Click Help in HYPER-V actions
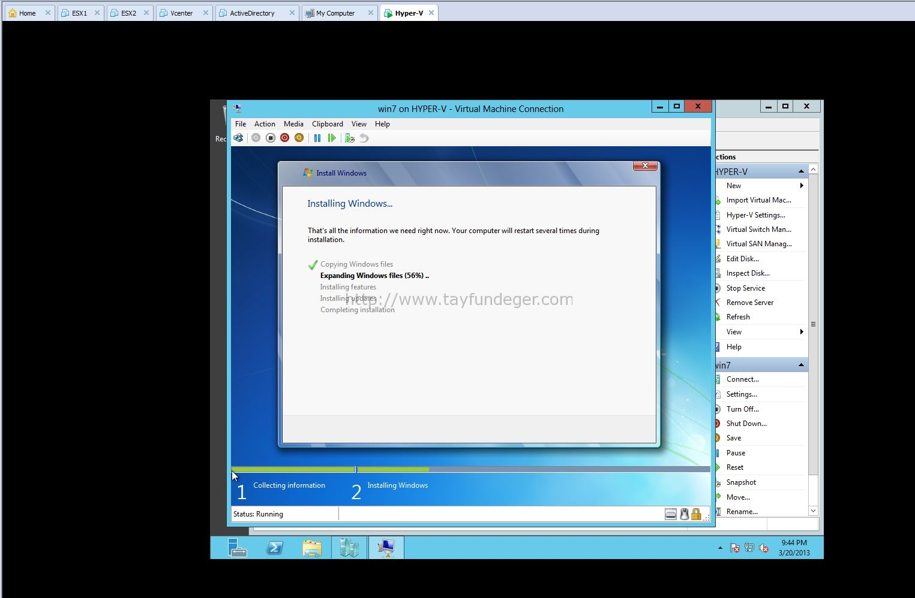 point(734,347)
